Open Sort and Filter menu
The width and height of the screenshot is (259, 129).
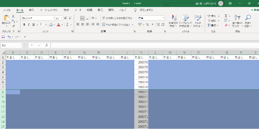(x=237, y=21)
